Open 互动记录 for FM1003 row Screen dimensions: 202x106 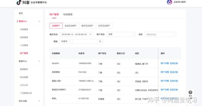174,72
